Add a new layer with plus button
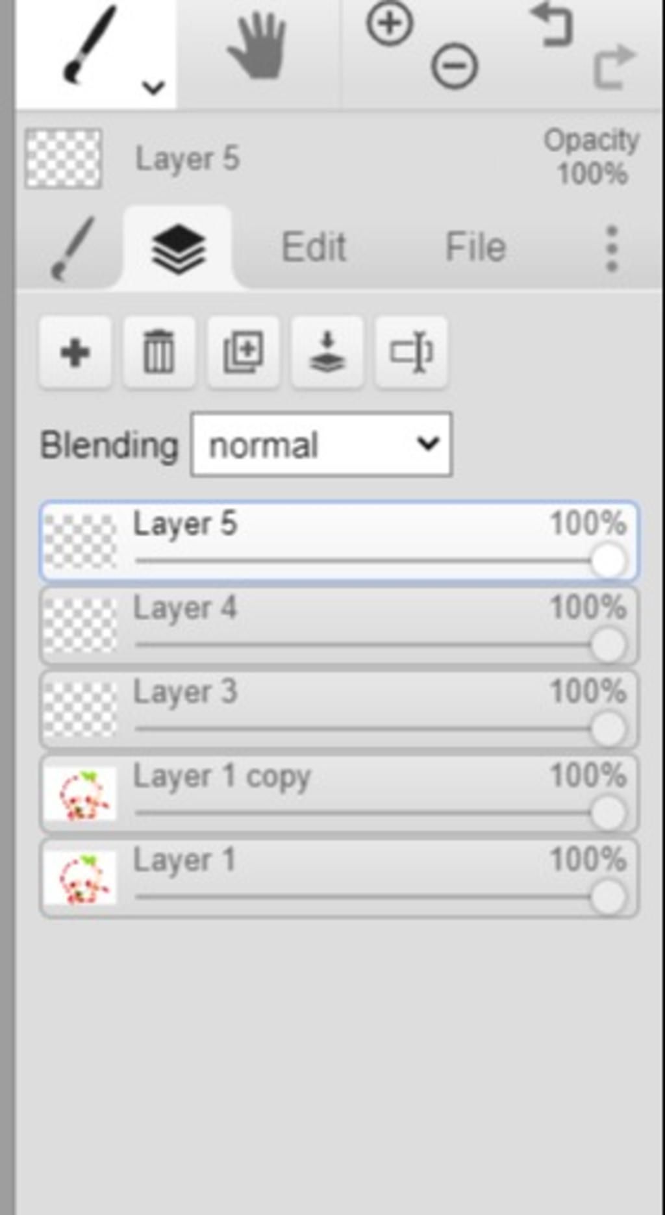 click(75, 353)
